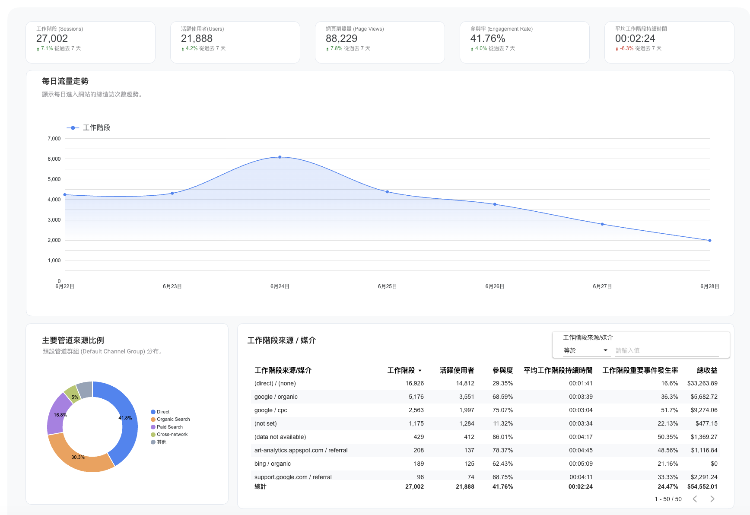Screen dimensions: 750x515
Task: Click the 21,888 active users scorecard value
Action: coord(197,38)
